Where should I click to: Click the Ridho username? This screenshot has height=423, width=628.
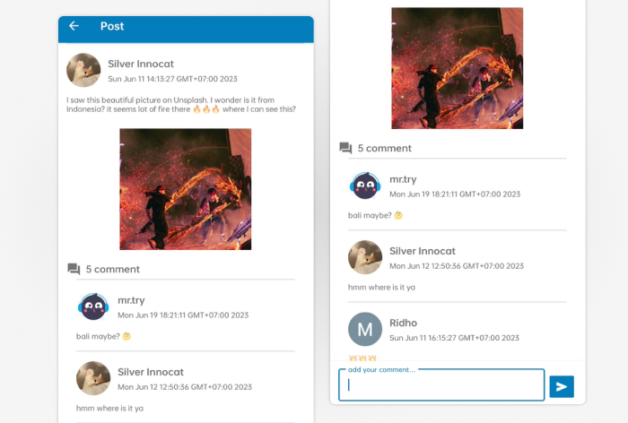[x=404, y=323]
